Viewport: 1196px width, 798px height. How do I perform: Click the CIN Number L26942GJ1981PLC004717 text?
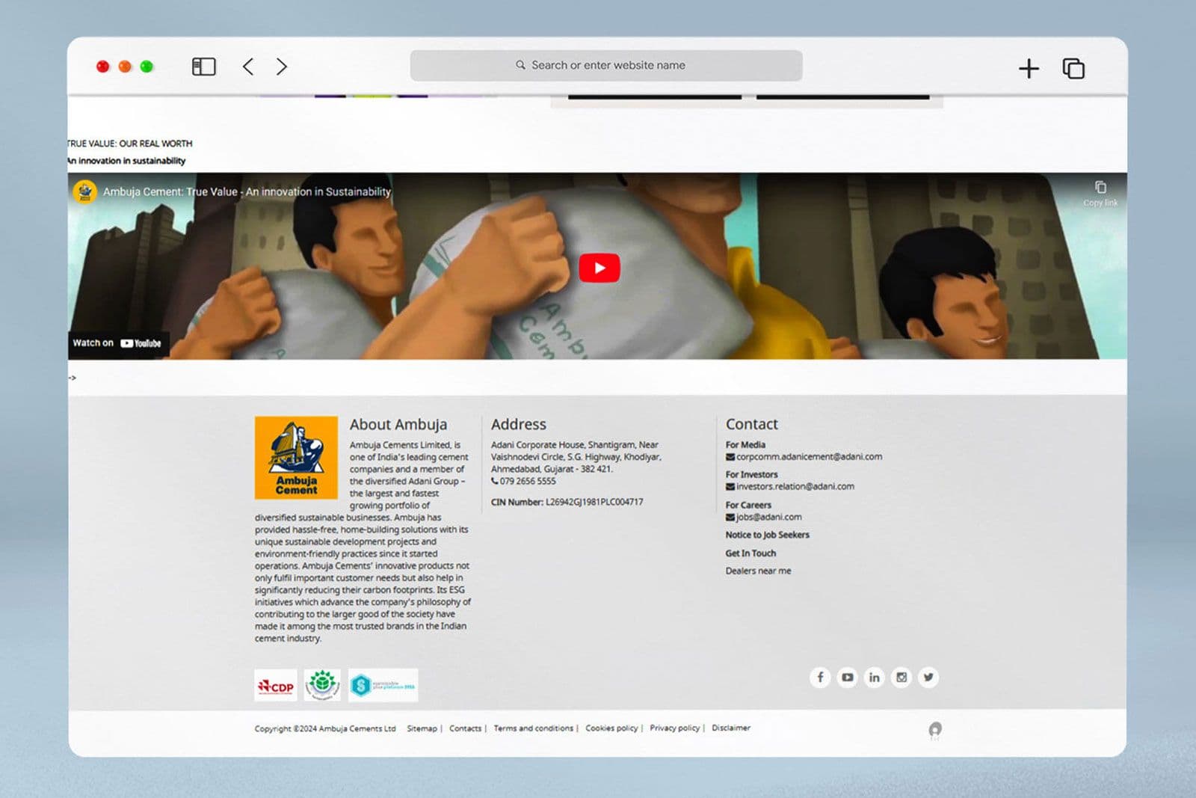(x=567, y=503)
